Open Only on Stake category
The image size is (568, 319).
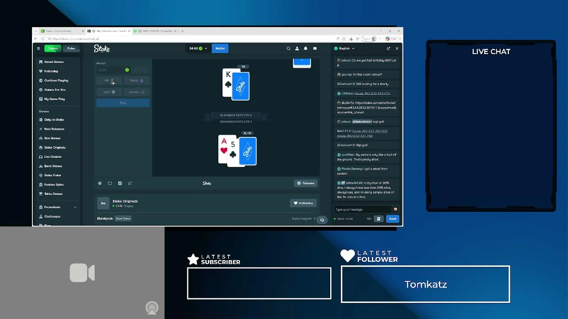(x=54, y=120)
